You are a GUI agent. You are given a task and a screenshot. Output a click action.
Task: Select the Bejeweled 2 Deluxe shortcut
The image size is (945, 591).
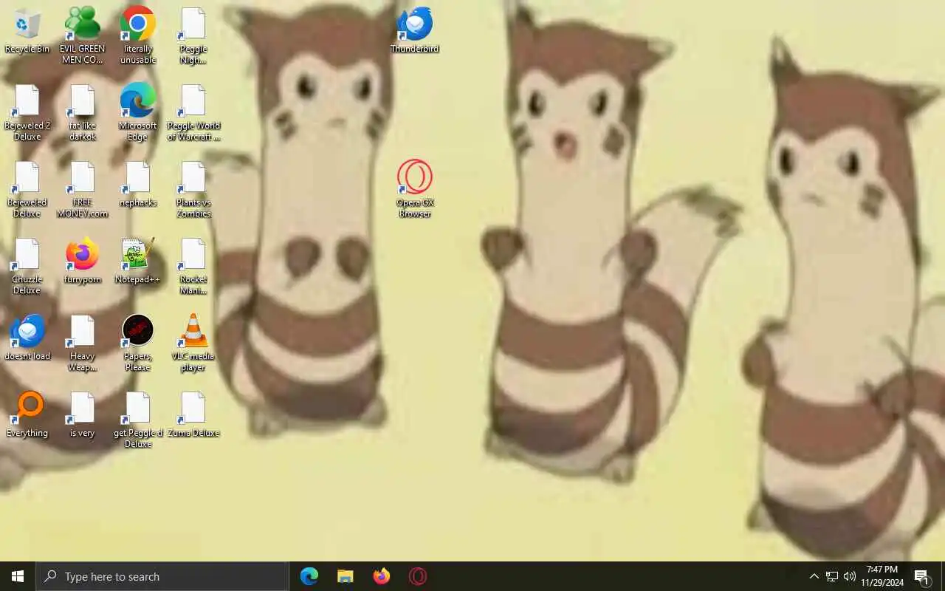tap(27, 112)
